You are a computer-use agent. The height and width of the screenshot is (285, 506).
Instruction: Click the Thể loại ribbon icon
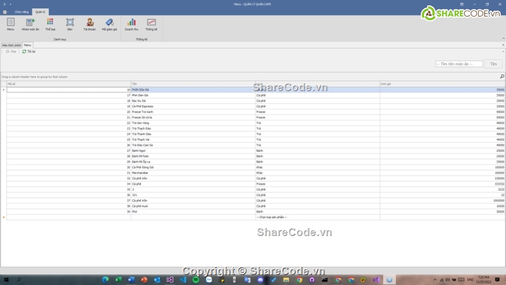(x=50, y=22)
